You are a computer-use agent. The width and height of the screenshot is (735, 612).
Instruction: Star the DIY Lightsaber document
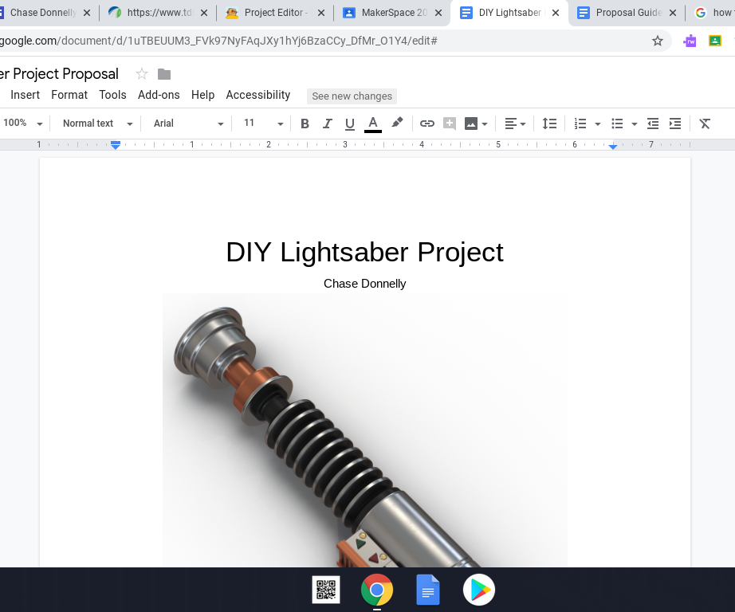click(x=140, y=73)
